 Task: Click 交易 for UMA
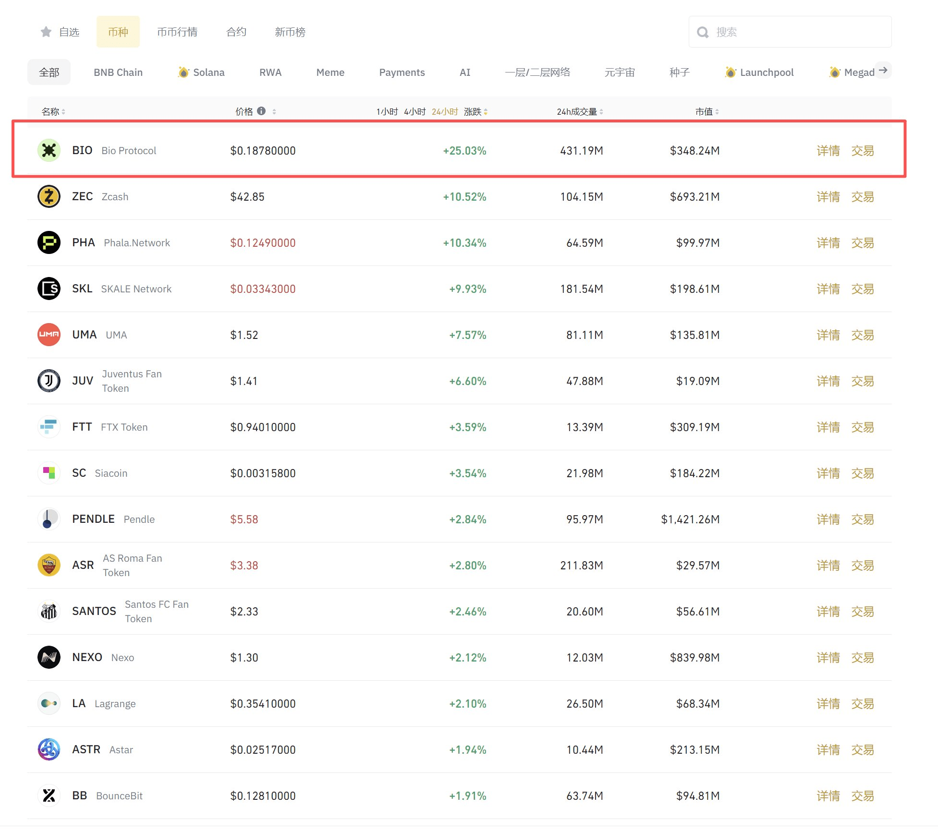point(863,335)
